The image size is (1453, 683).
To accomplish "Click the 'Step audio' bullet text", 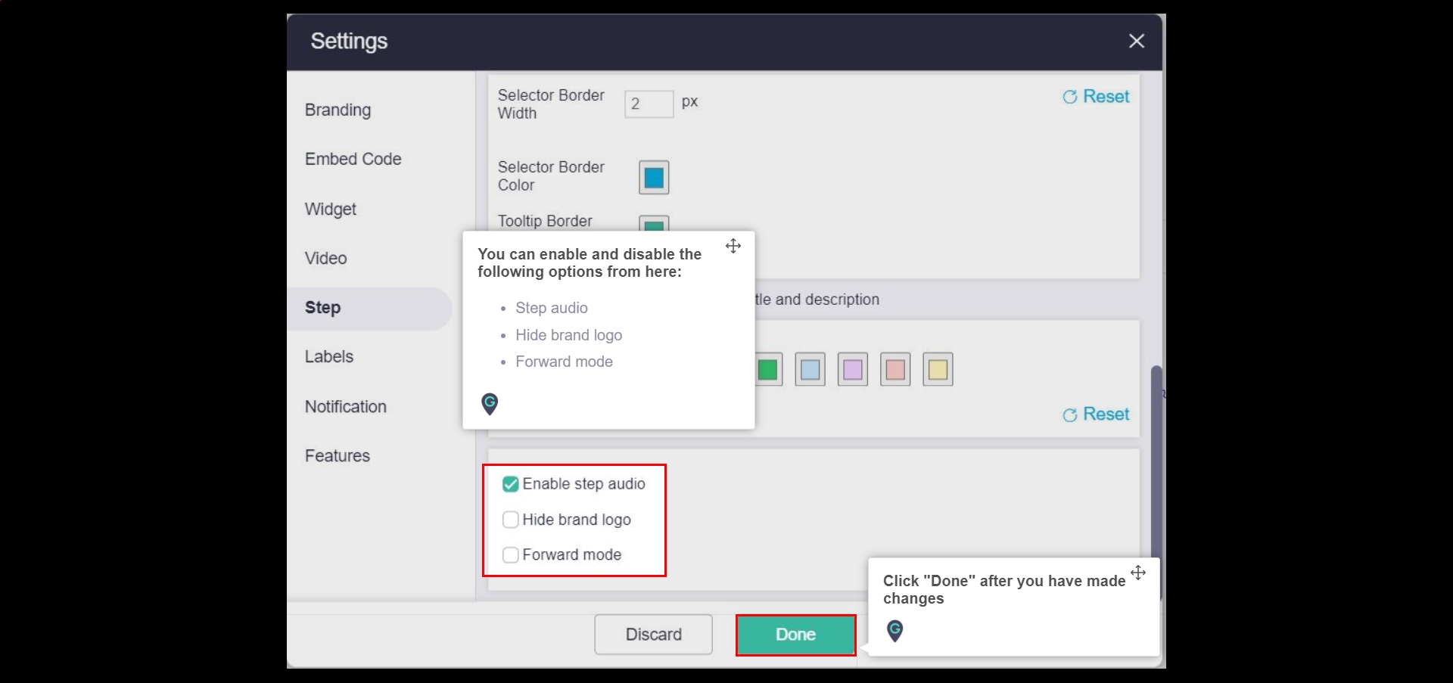I will tap(552, 308).
